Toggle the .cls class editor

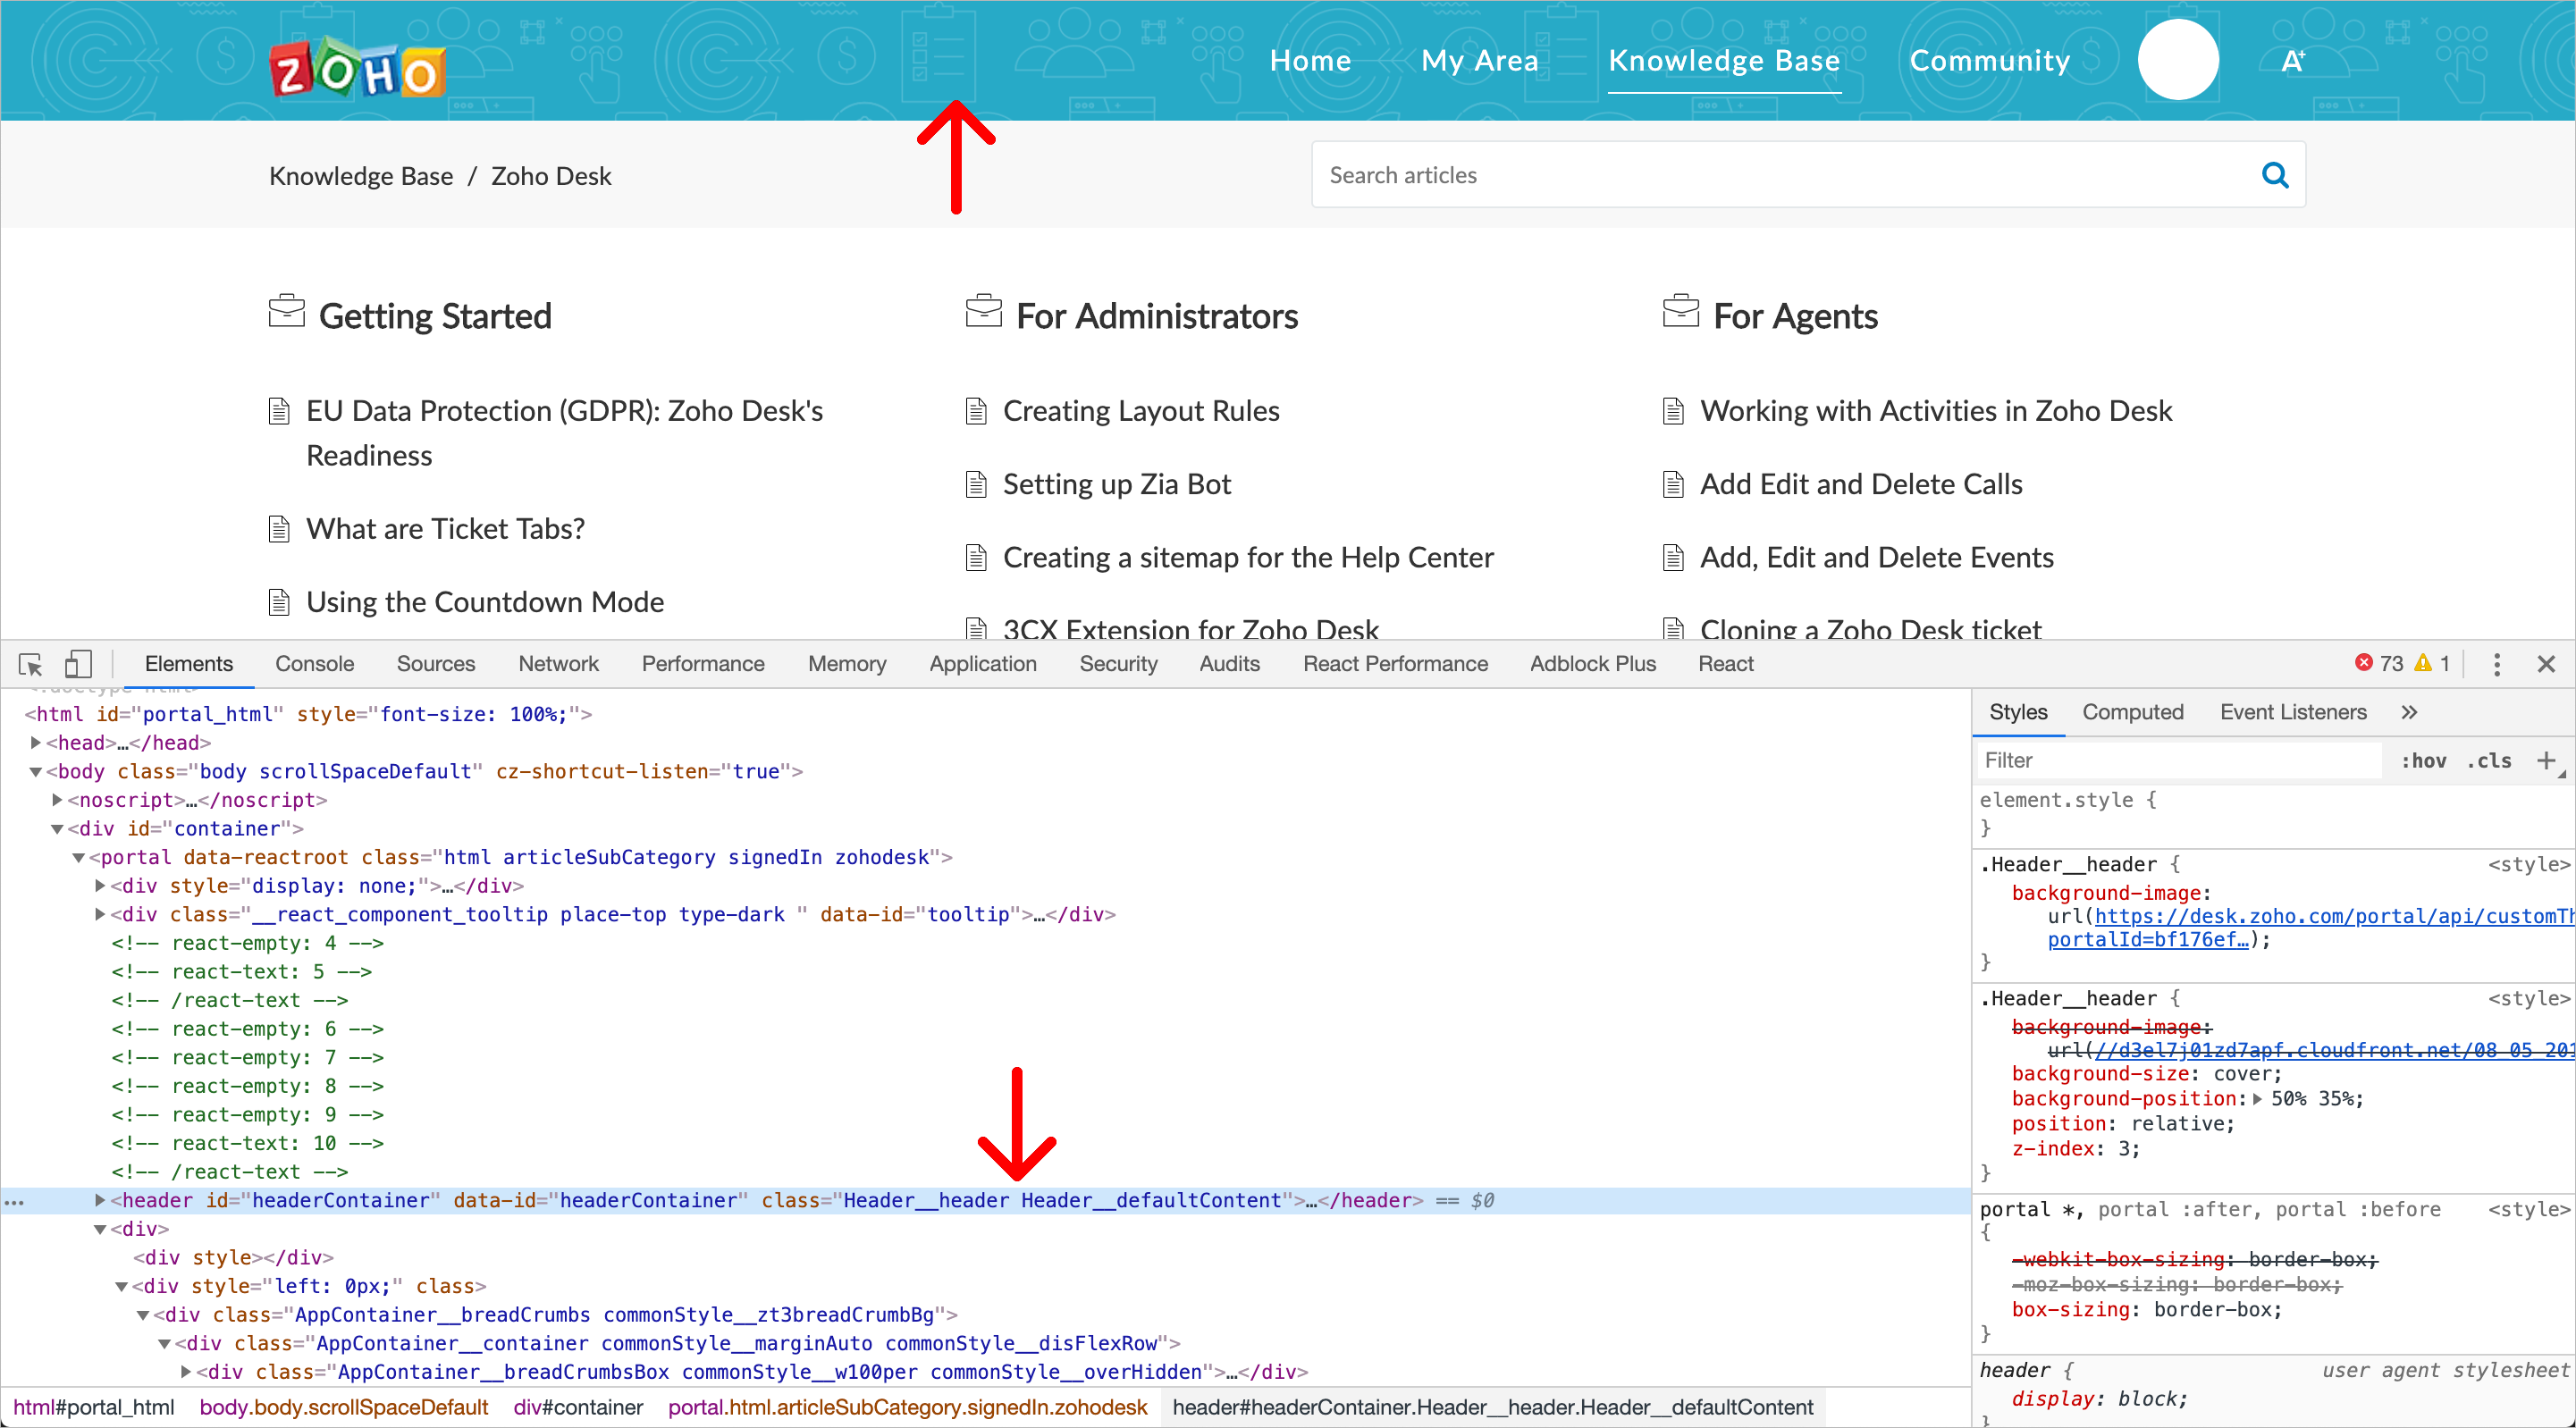click(2488, 760)
